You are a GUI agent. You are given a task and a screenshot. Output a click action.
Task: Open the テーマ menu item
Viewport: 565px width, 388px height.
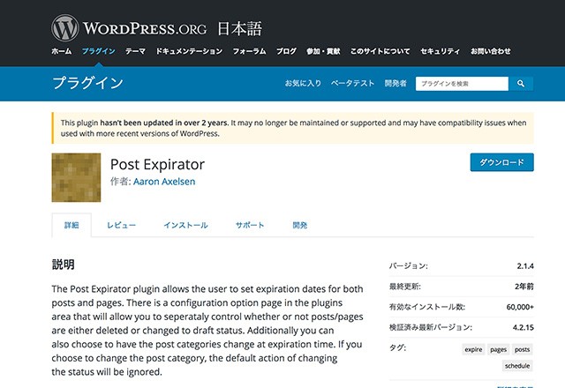(x=135, y=51)
